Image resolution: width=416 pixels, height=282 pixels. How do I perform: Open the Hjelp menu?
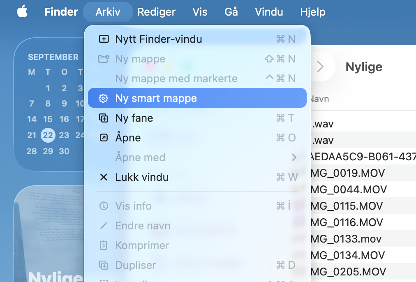313,12
